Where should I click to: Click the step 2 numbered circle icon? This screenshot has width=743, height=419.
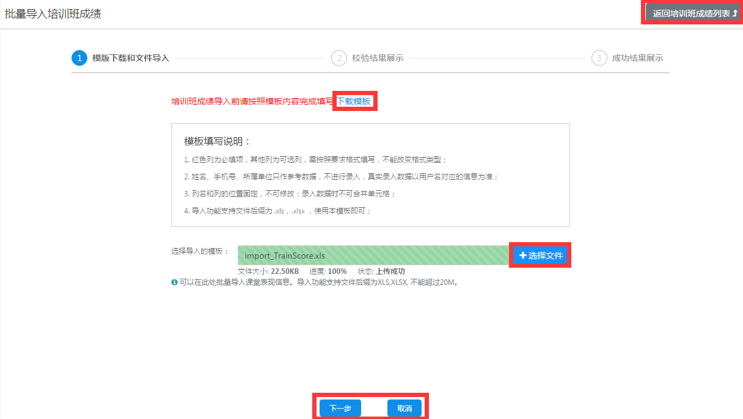tap(339, 58)
